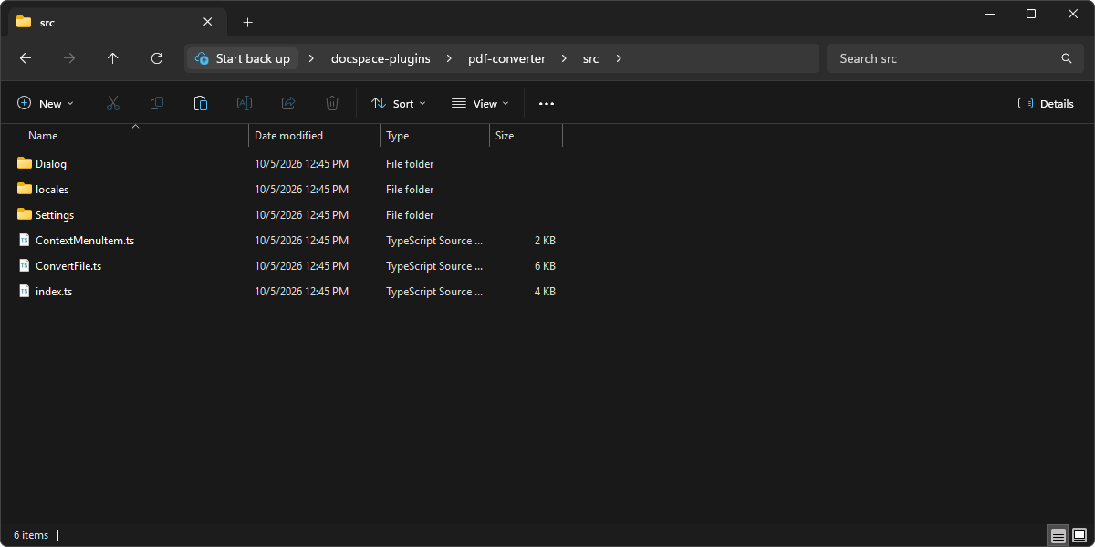Screen dimensions: 1095x547
Task: Switch to large thumbnails view icon
Action: click(1079, 535)
